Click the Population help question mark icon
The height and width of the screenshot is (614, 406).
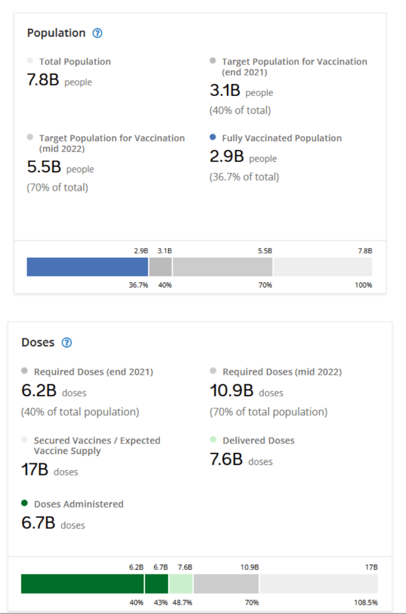click(98, 34)
